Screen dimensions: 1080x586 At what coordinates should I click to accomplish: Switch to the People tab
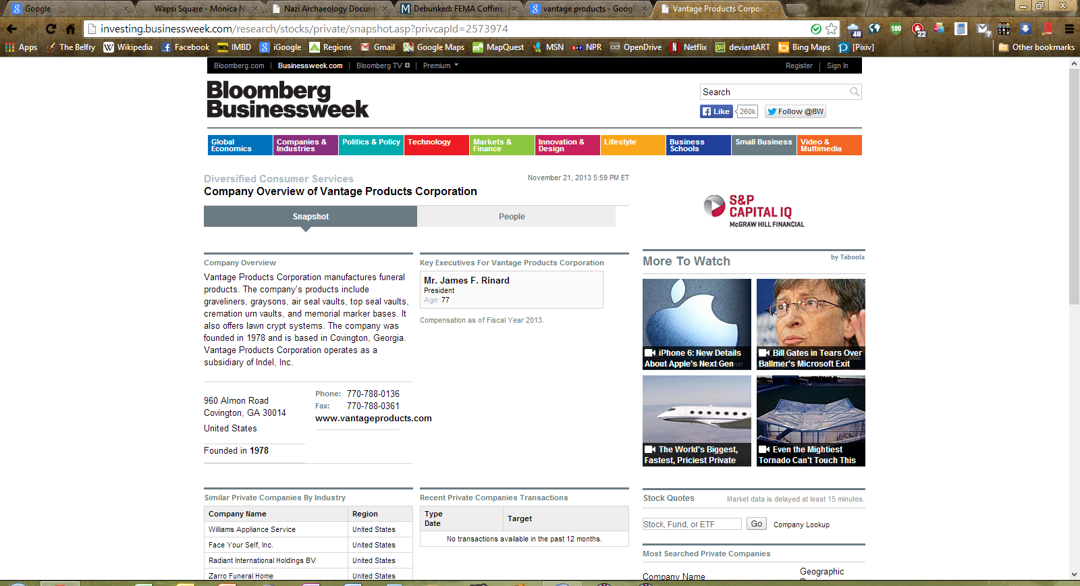pyautogui.click(x=512, y=217)
